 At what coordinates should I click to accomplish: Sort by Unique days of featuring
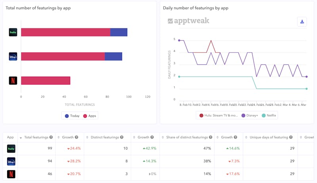pos(269,138)
